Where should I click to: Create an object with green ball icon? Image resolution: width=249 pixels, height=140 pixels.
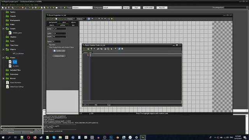(53, 8)
